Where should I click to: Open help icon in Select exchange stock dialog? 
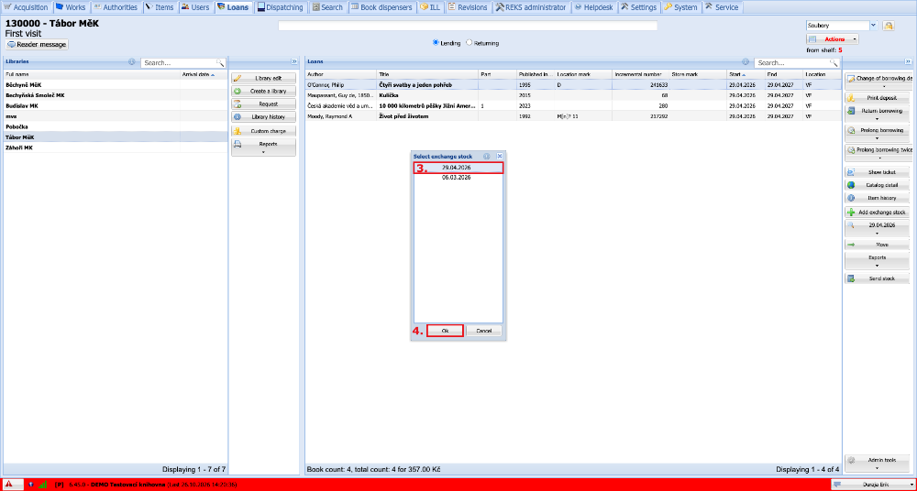(x=487, y=156)
